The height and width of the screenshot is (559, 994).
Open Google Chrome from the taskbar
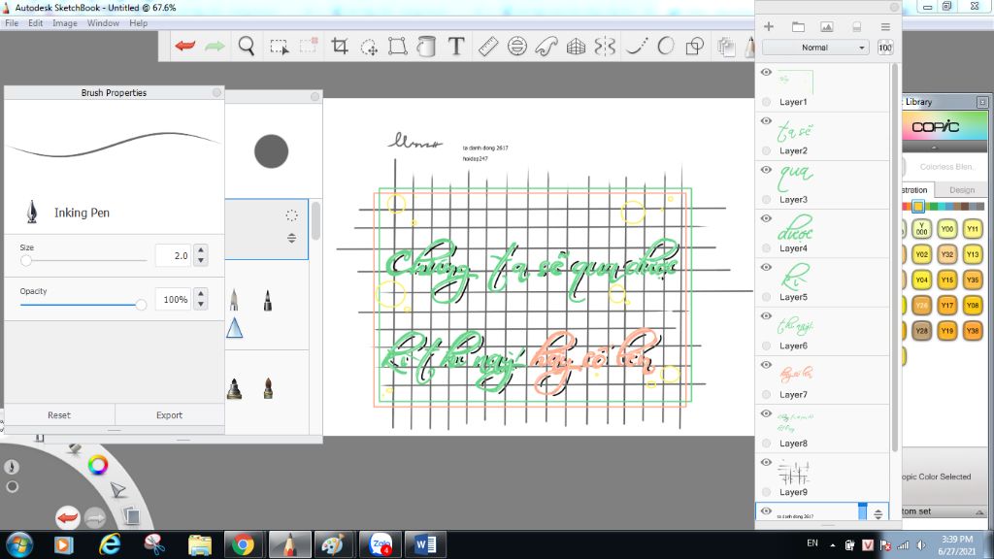click(x=242, y=544)
